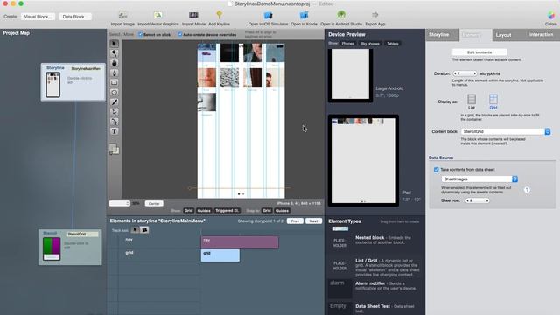Image resolution: width=560 pixels, height=315 pixels.
Task: Choose Grid display mode icon
Action: click(x=493, y=101)
